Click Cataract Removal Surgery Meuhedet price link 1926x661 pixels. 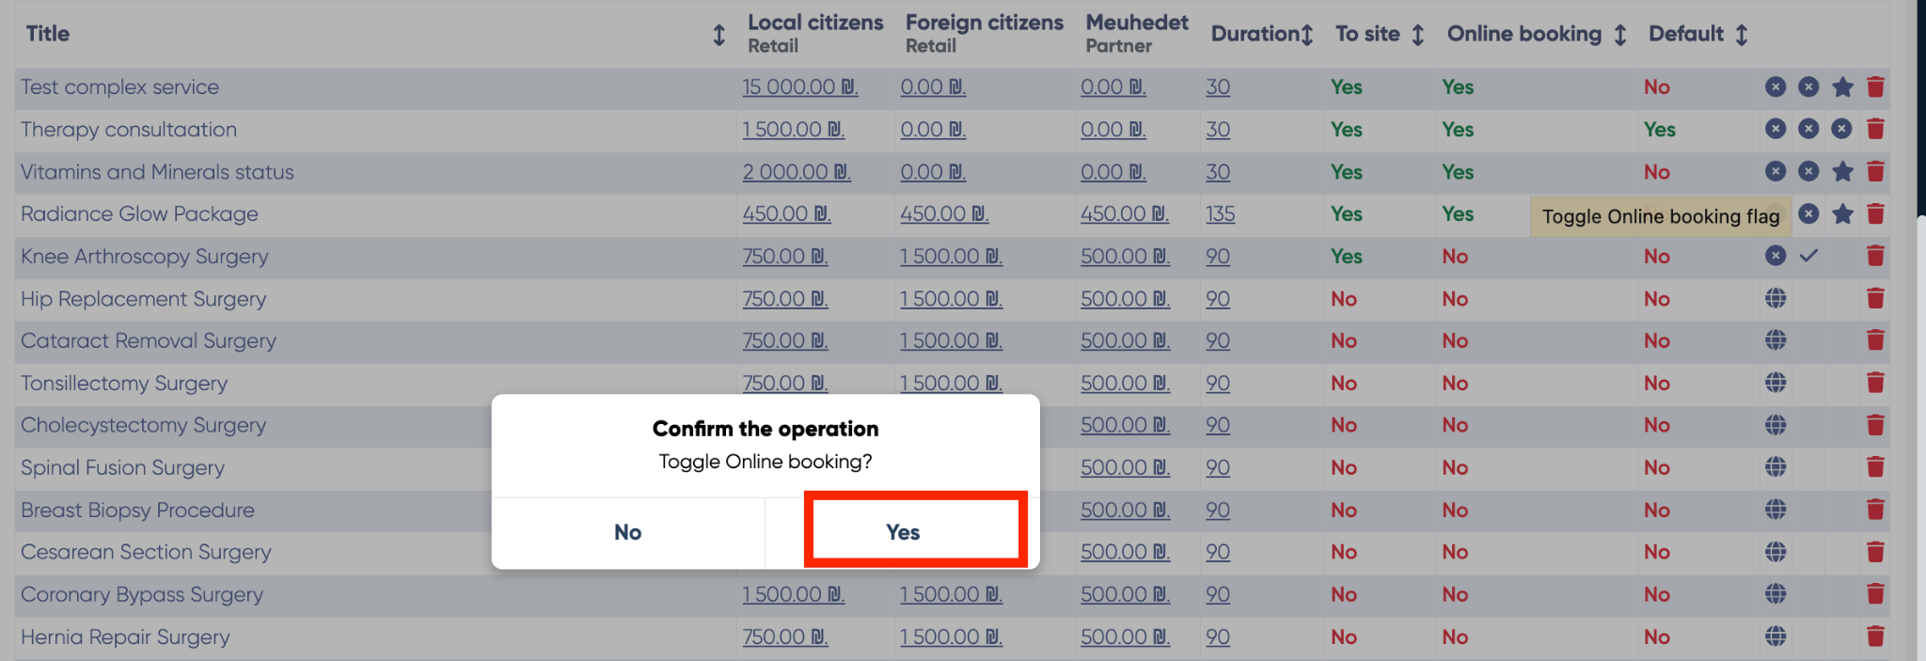(x=1124, y=341)
